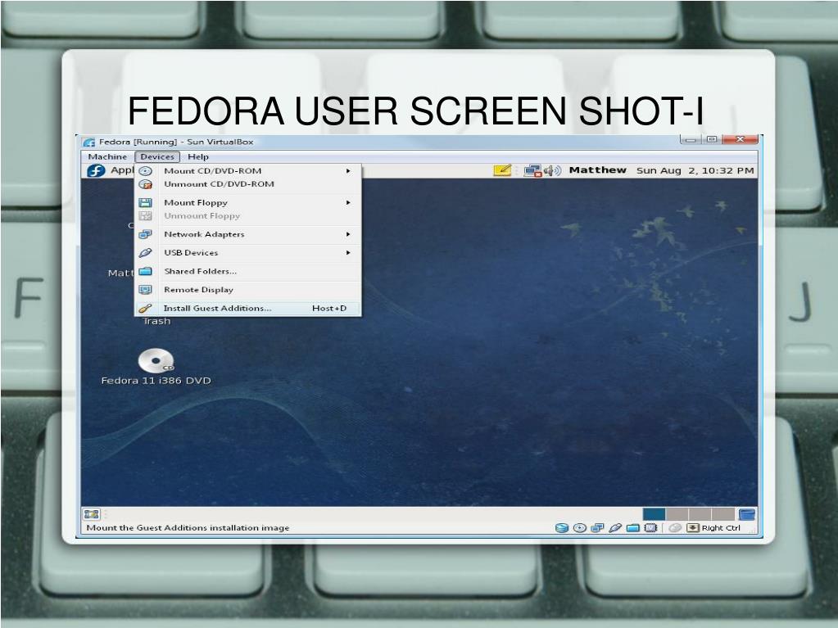Expand the USB Devices arrow

pos(348,252)
